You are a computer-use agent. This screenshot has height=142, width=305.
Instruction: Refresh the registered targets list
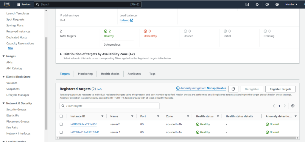pyautogui.click(x=233, y=89)
